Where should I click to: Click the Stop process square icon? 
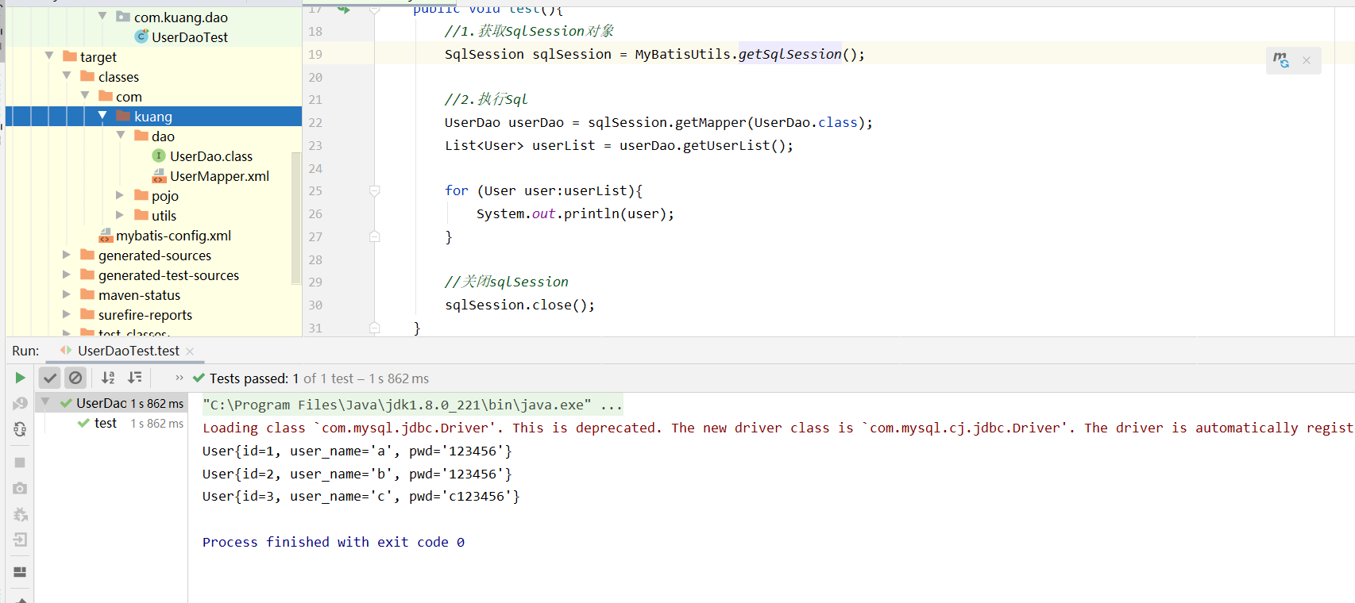point(20,463)
